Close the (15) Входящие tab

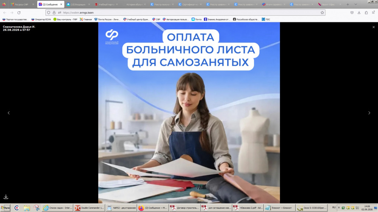[89, 4]
